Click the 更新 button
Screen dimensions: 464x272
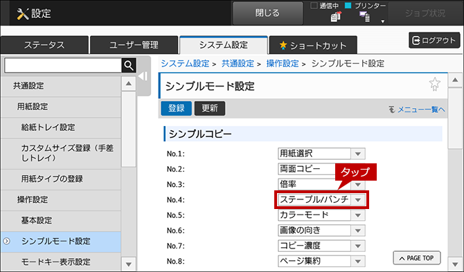(210, 108)
